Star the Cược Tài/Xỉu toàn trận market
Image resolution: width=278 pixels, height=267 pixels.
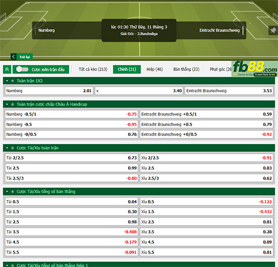[x=12, y=148]
